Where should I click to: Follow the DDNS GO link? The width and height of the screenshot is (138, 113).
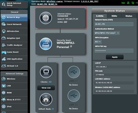pyautogui.click(x=66, y=22)
